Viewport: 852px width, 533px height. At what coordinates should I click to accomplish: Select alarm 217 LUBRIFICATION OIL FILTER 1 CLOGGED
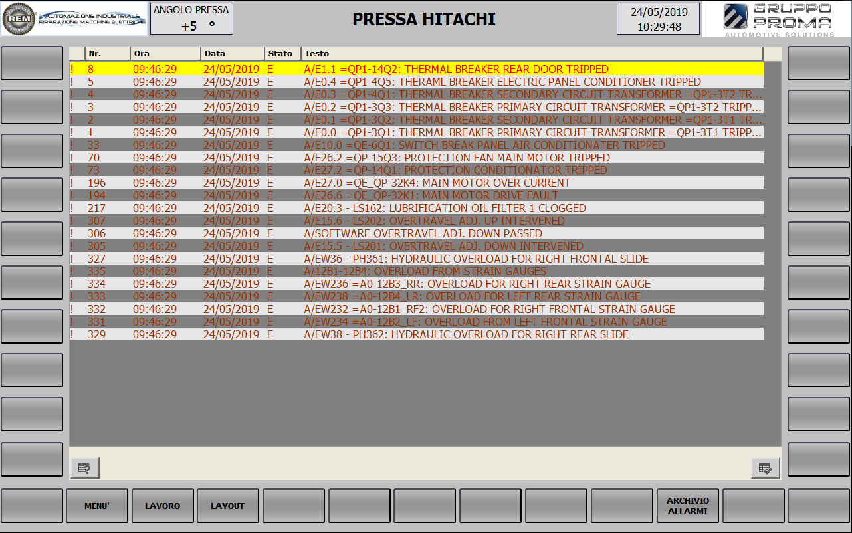click(416, 208)
